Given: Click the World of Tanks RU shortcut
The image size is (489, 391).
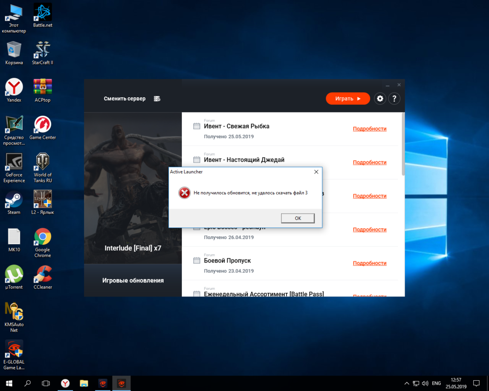Looking at the screenshot, I should point(43,166).
